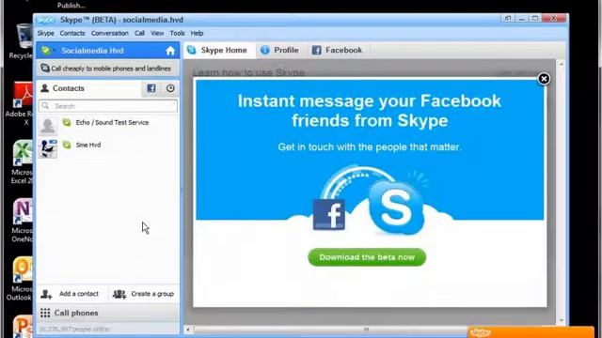The image size is (602, 338).
Task: Open the Skype menu
Action: (46, 34)
